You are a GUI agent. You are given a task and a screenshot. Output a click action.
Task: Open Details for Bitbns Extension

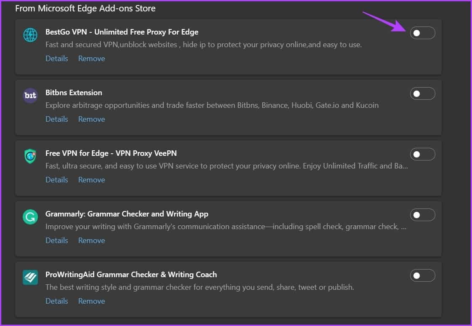click(56, 119)
